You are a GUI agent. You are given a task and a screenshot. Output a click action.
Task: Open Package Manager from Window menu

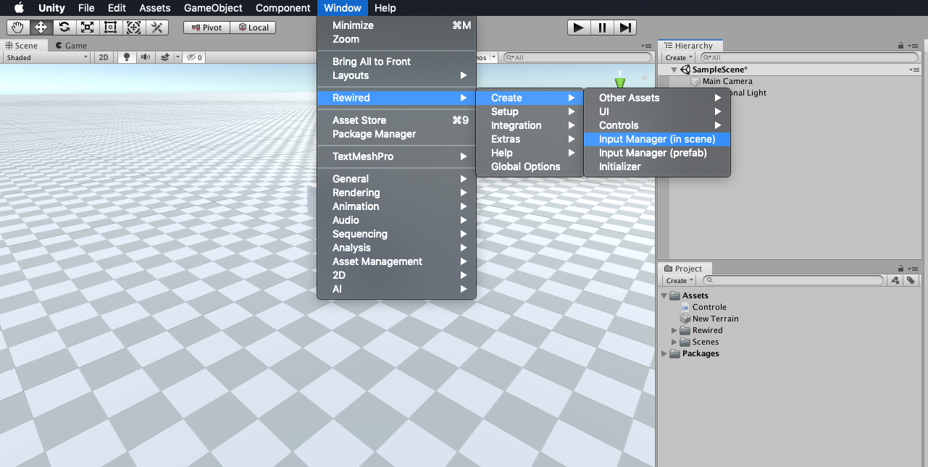396,134
